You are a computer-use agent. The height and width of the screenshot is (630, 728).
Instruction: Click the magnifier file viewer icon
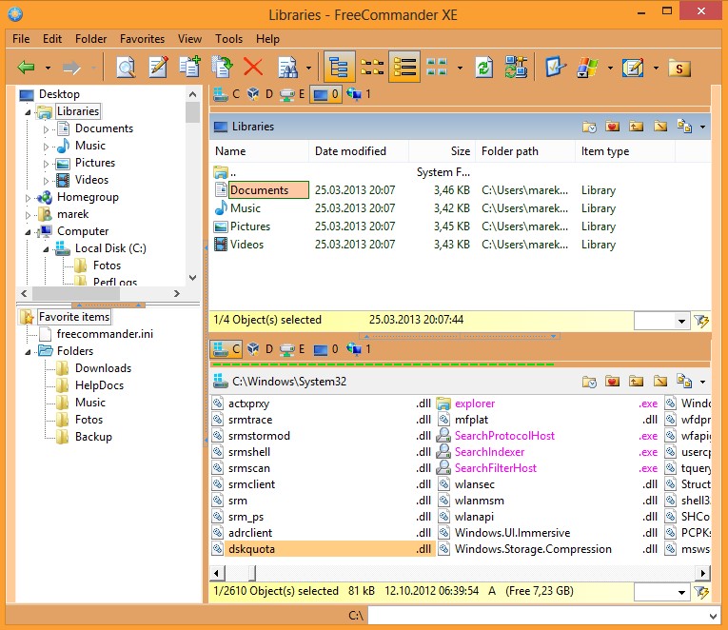pyautogui.click(x=126, y=68)
